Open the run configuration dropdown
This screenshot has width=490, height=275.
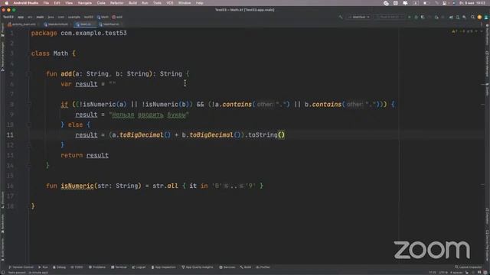point(359,17)
